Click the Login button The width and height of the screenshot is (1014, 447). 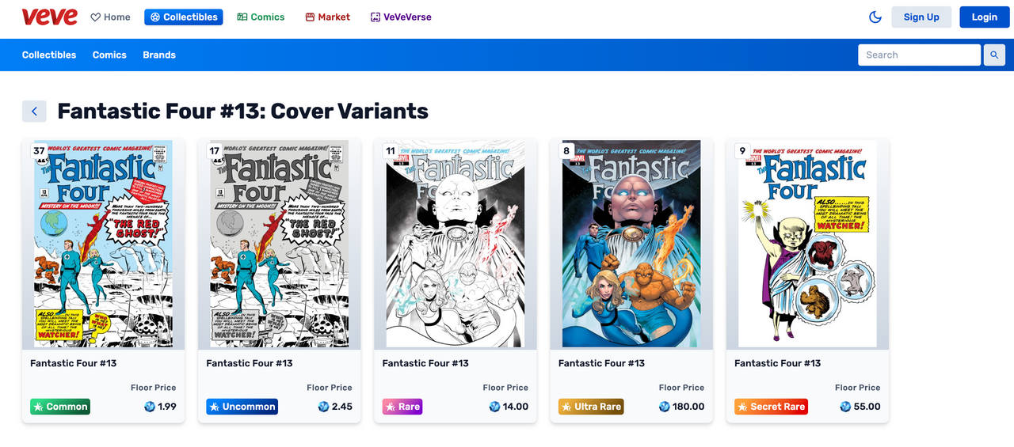click(985, 17)
